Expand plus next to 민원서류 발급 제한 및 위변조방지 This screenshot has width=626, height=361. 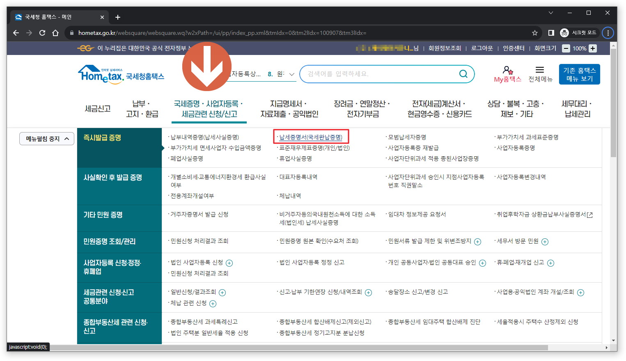(x=477, y=242)
